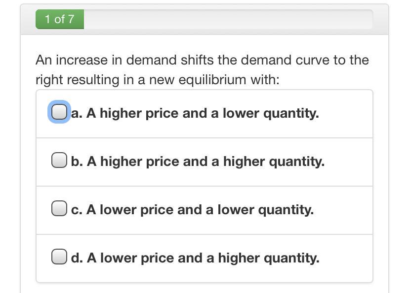This screenshot has width=409, height=293.
Task: Enable the checkbox beside option d
Action: click(x=59, y=257)
